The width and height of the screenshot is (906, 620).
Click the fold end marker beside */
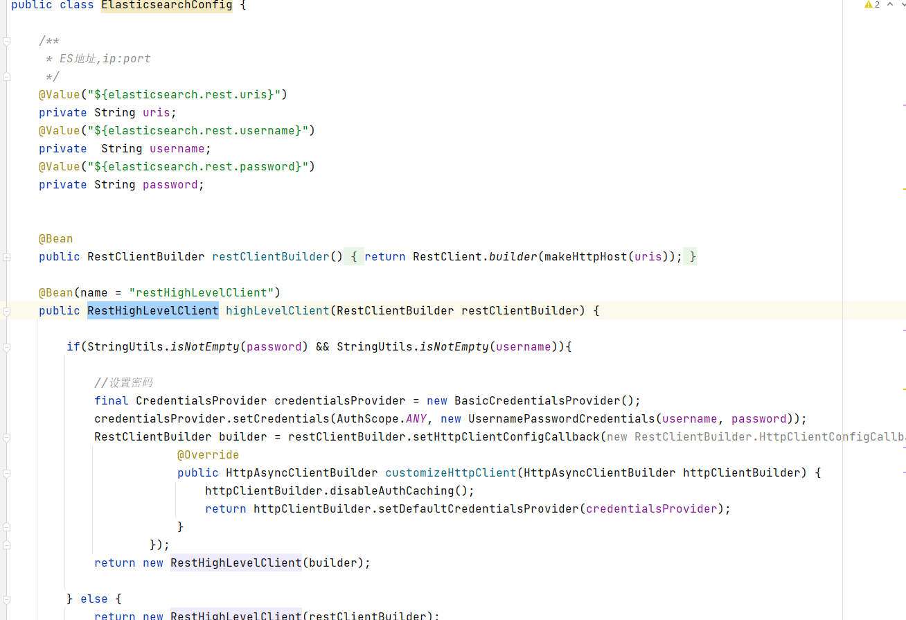[6, 76]
